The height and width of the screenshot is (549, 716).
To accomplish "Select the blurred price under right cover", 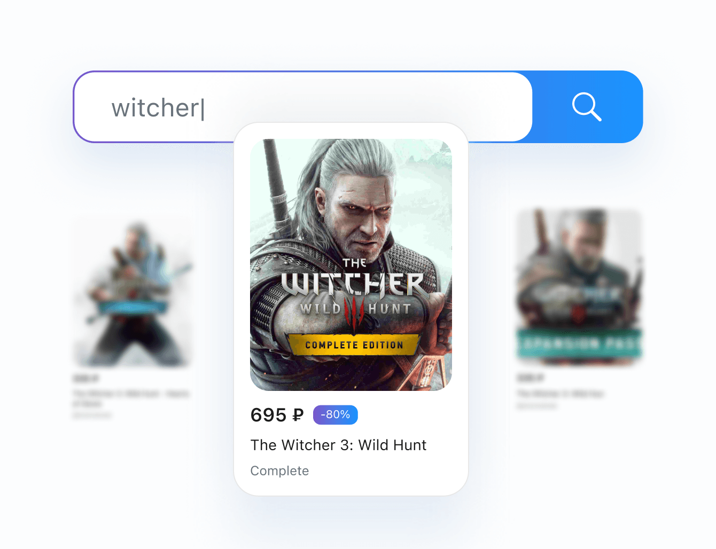I will tap(530, 378).
